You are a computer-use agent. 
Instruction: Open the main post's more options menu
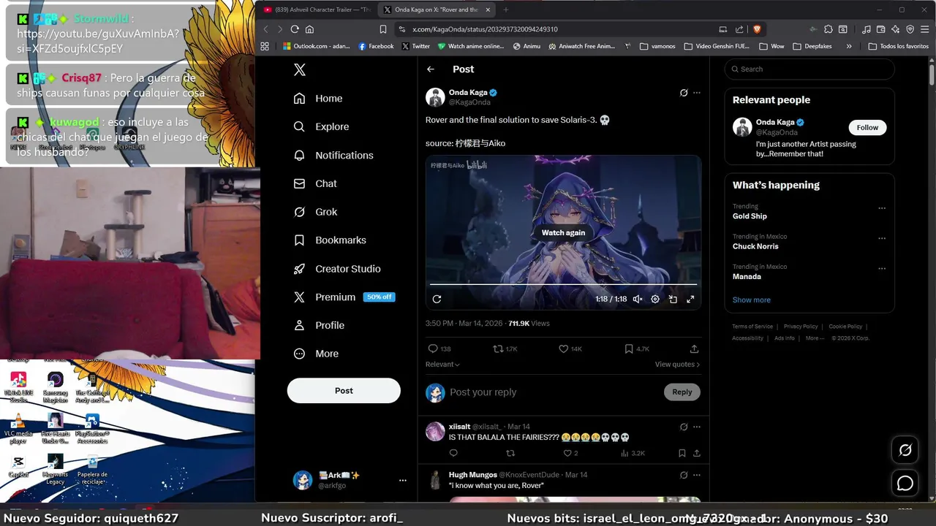tap(697, 93)
